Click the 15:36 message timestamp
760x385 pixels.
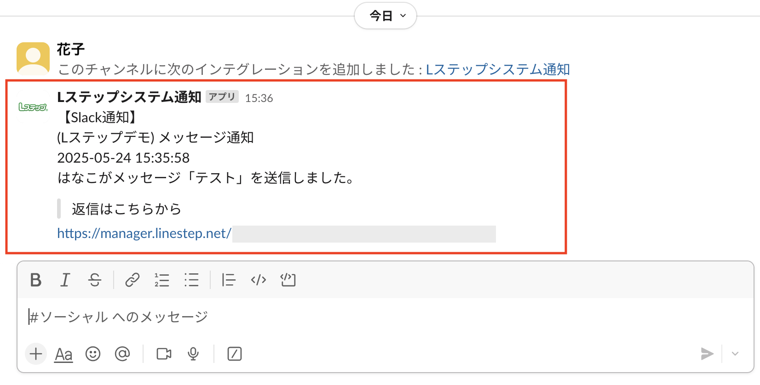(259, 98)
